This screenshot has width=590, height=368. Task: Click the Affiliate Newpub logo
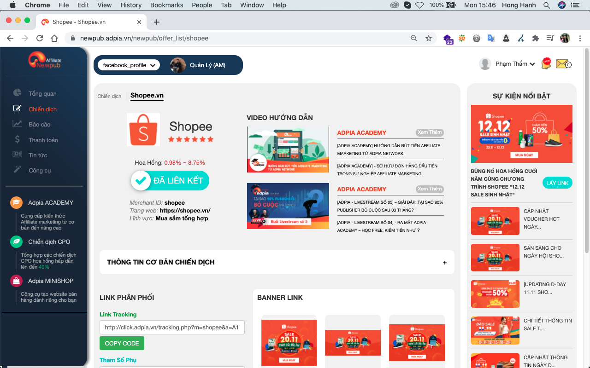44,60
